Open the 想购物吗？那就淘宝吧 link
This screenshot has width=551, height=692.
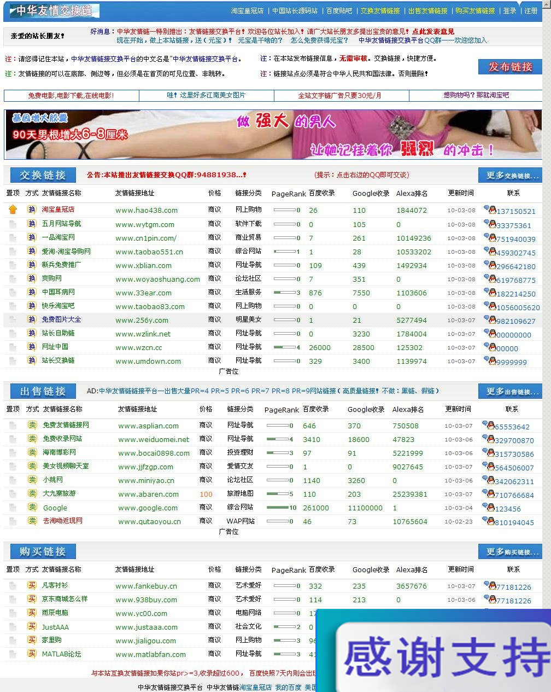pyautogui.click(x=476, y=95)
